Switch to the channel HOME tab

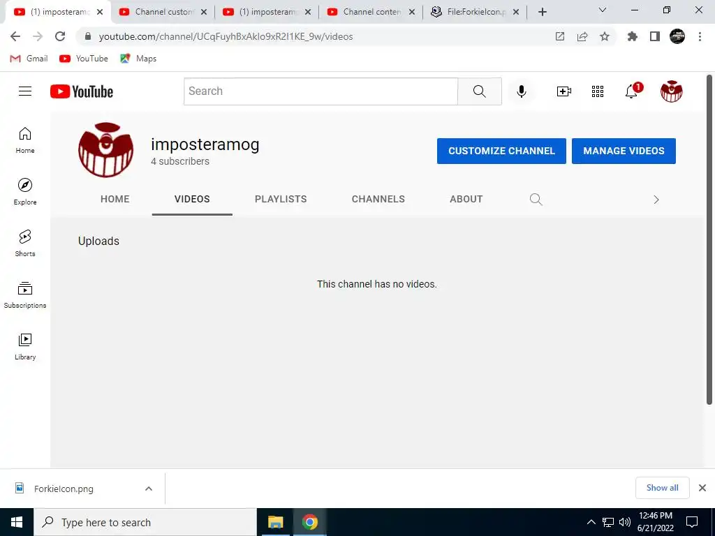[115, 199]
